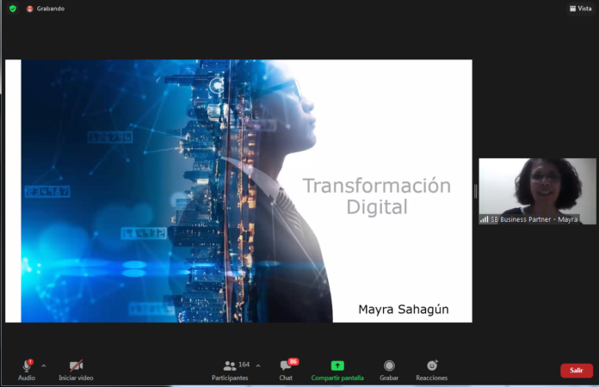Click the green Compartir pantalla icon
This screenshot has height=387, width=599.
coord(337,365)
